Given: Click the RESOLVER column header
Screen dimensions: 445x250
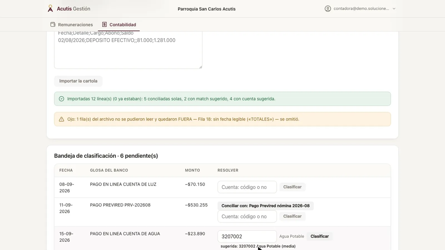Looking at the screenshot, I should tap(228, 170).
